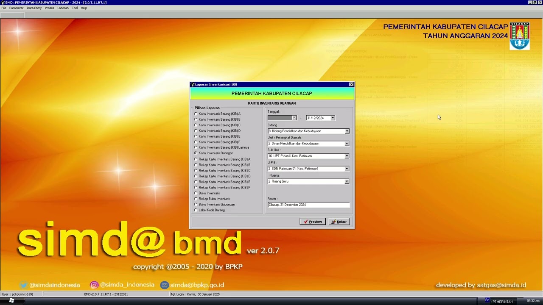543x305 pixels.
Task: Expand the Unit / Perangkat Daerah dropdown
Action: pos(347,144)
